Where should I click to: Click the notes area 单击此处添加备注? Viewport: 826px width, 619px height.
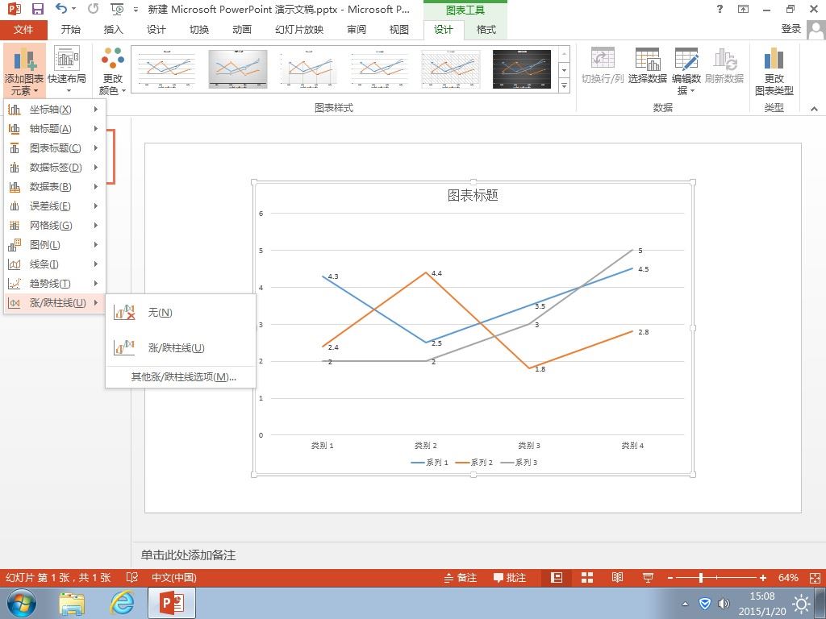click(x=188, y=555)
